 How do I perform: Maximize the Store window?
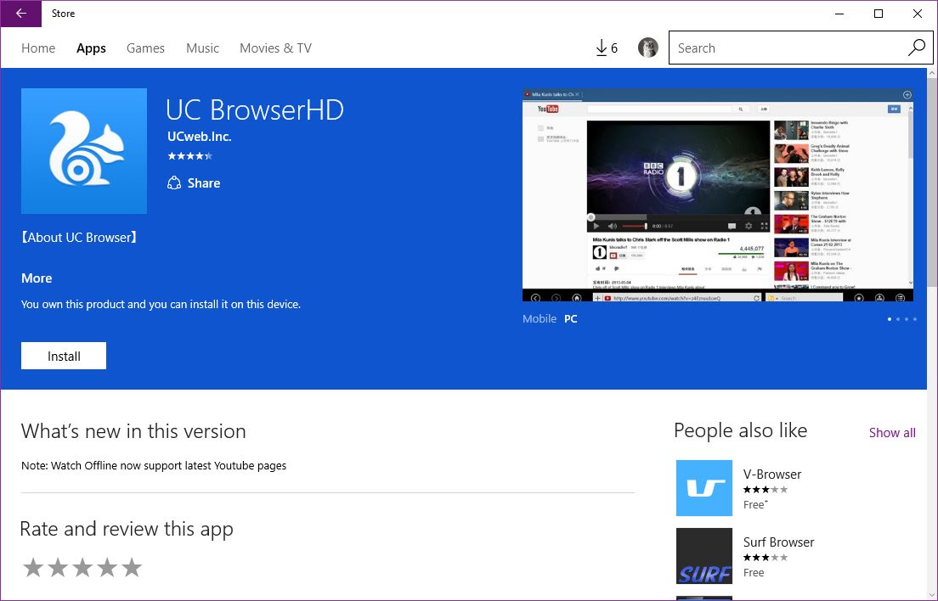pyautogui.click(x=879, y=13)
